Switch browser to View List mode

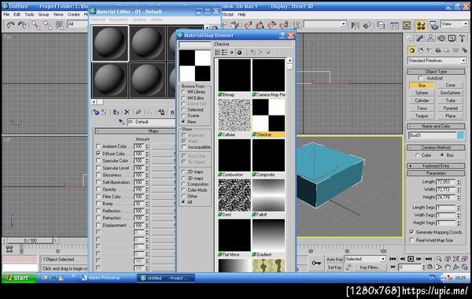point(218,53)
